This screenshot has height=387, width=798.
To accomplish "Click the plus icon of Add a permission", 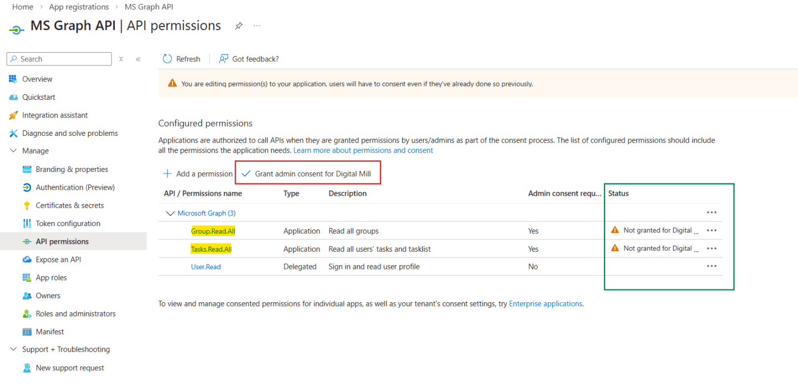I will pos(167,174).
